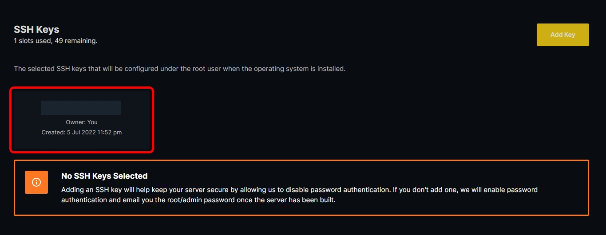
Task: Click the "1 slots used" counter text
Action: point(34,41)
